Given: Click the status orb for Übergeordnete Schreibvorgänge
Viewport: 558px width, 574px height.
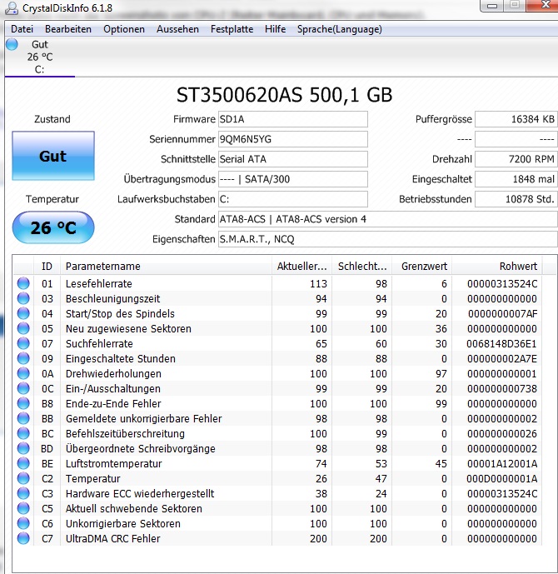Looking at the screenshot, I should coord(23,448).
